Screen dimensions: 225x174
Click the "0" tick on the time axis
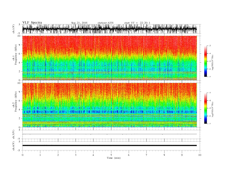[x=22, y=155]
